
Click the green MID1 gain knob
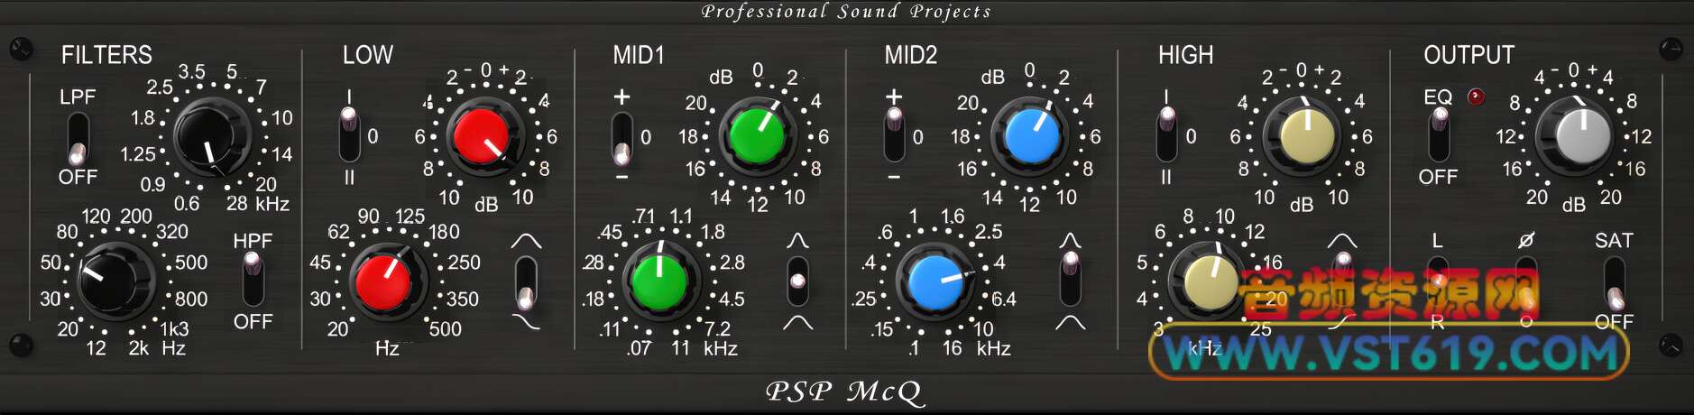(756, 135)
